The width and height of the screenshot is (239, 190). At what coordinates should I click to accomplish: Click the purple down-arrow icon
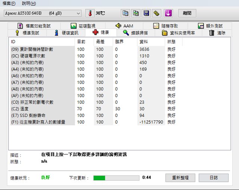coord(168,13)
